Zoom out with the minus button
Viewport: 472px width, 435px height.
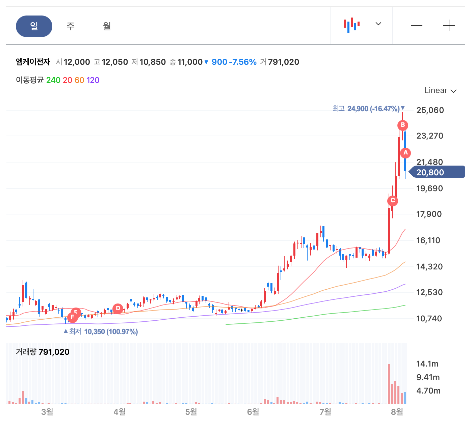417,25
